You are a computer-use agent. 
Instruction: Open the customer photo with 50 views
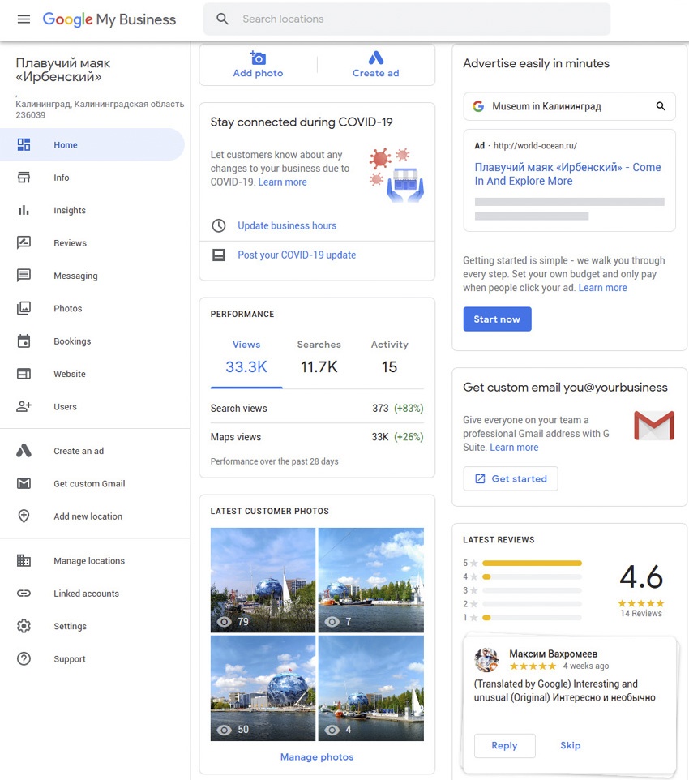tap(263, 688)
